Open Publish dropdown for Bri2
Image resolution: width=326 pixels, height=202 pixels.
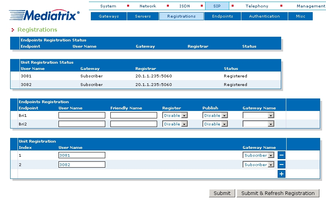click(215, 124)
